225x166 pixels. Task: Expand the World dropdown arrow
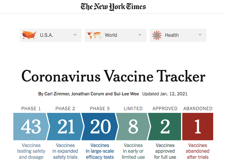pyautogui.click(x=140, y=35)
